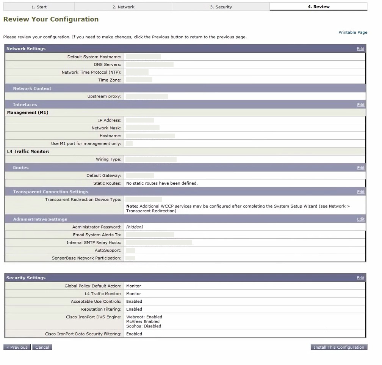Image resolution: width=382 pixels, height=365 pixels.
Task: Click the Global Policy Default Action Monitor value
Action: click(133, 286)
